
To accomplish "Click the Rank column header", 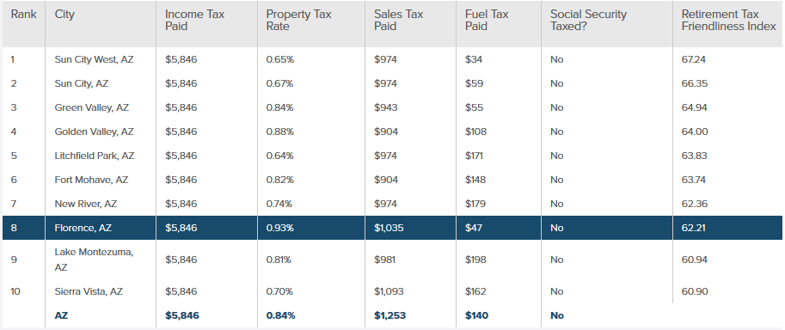I will tap(23, 15).
